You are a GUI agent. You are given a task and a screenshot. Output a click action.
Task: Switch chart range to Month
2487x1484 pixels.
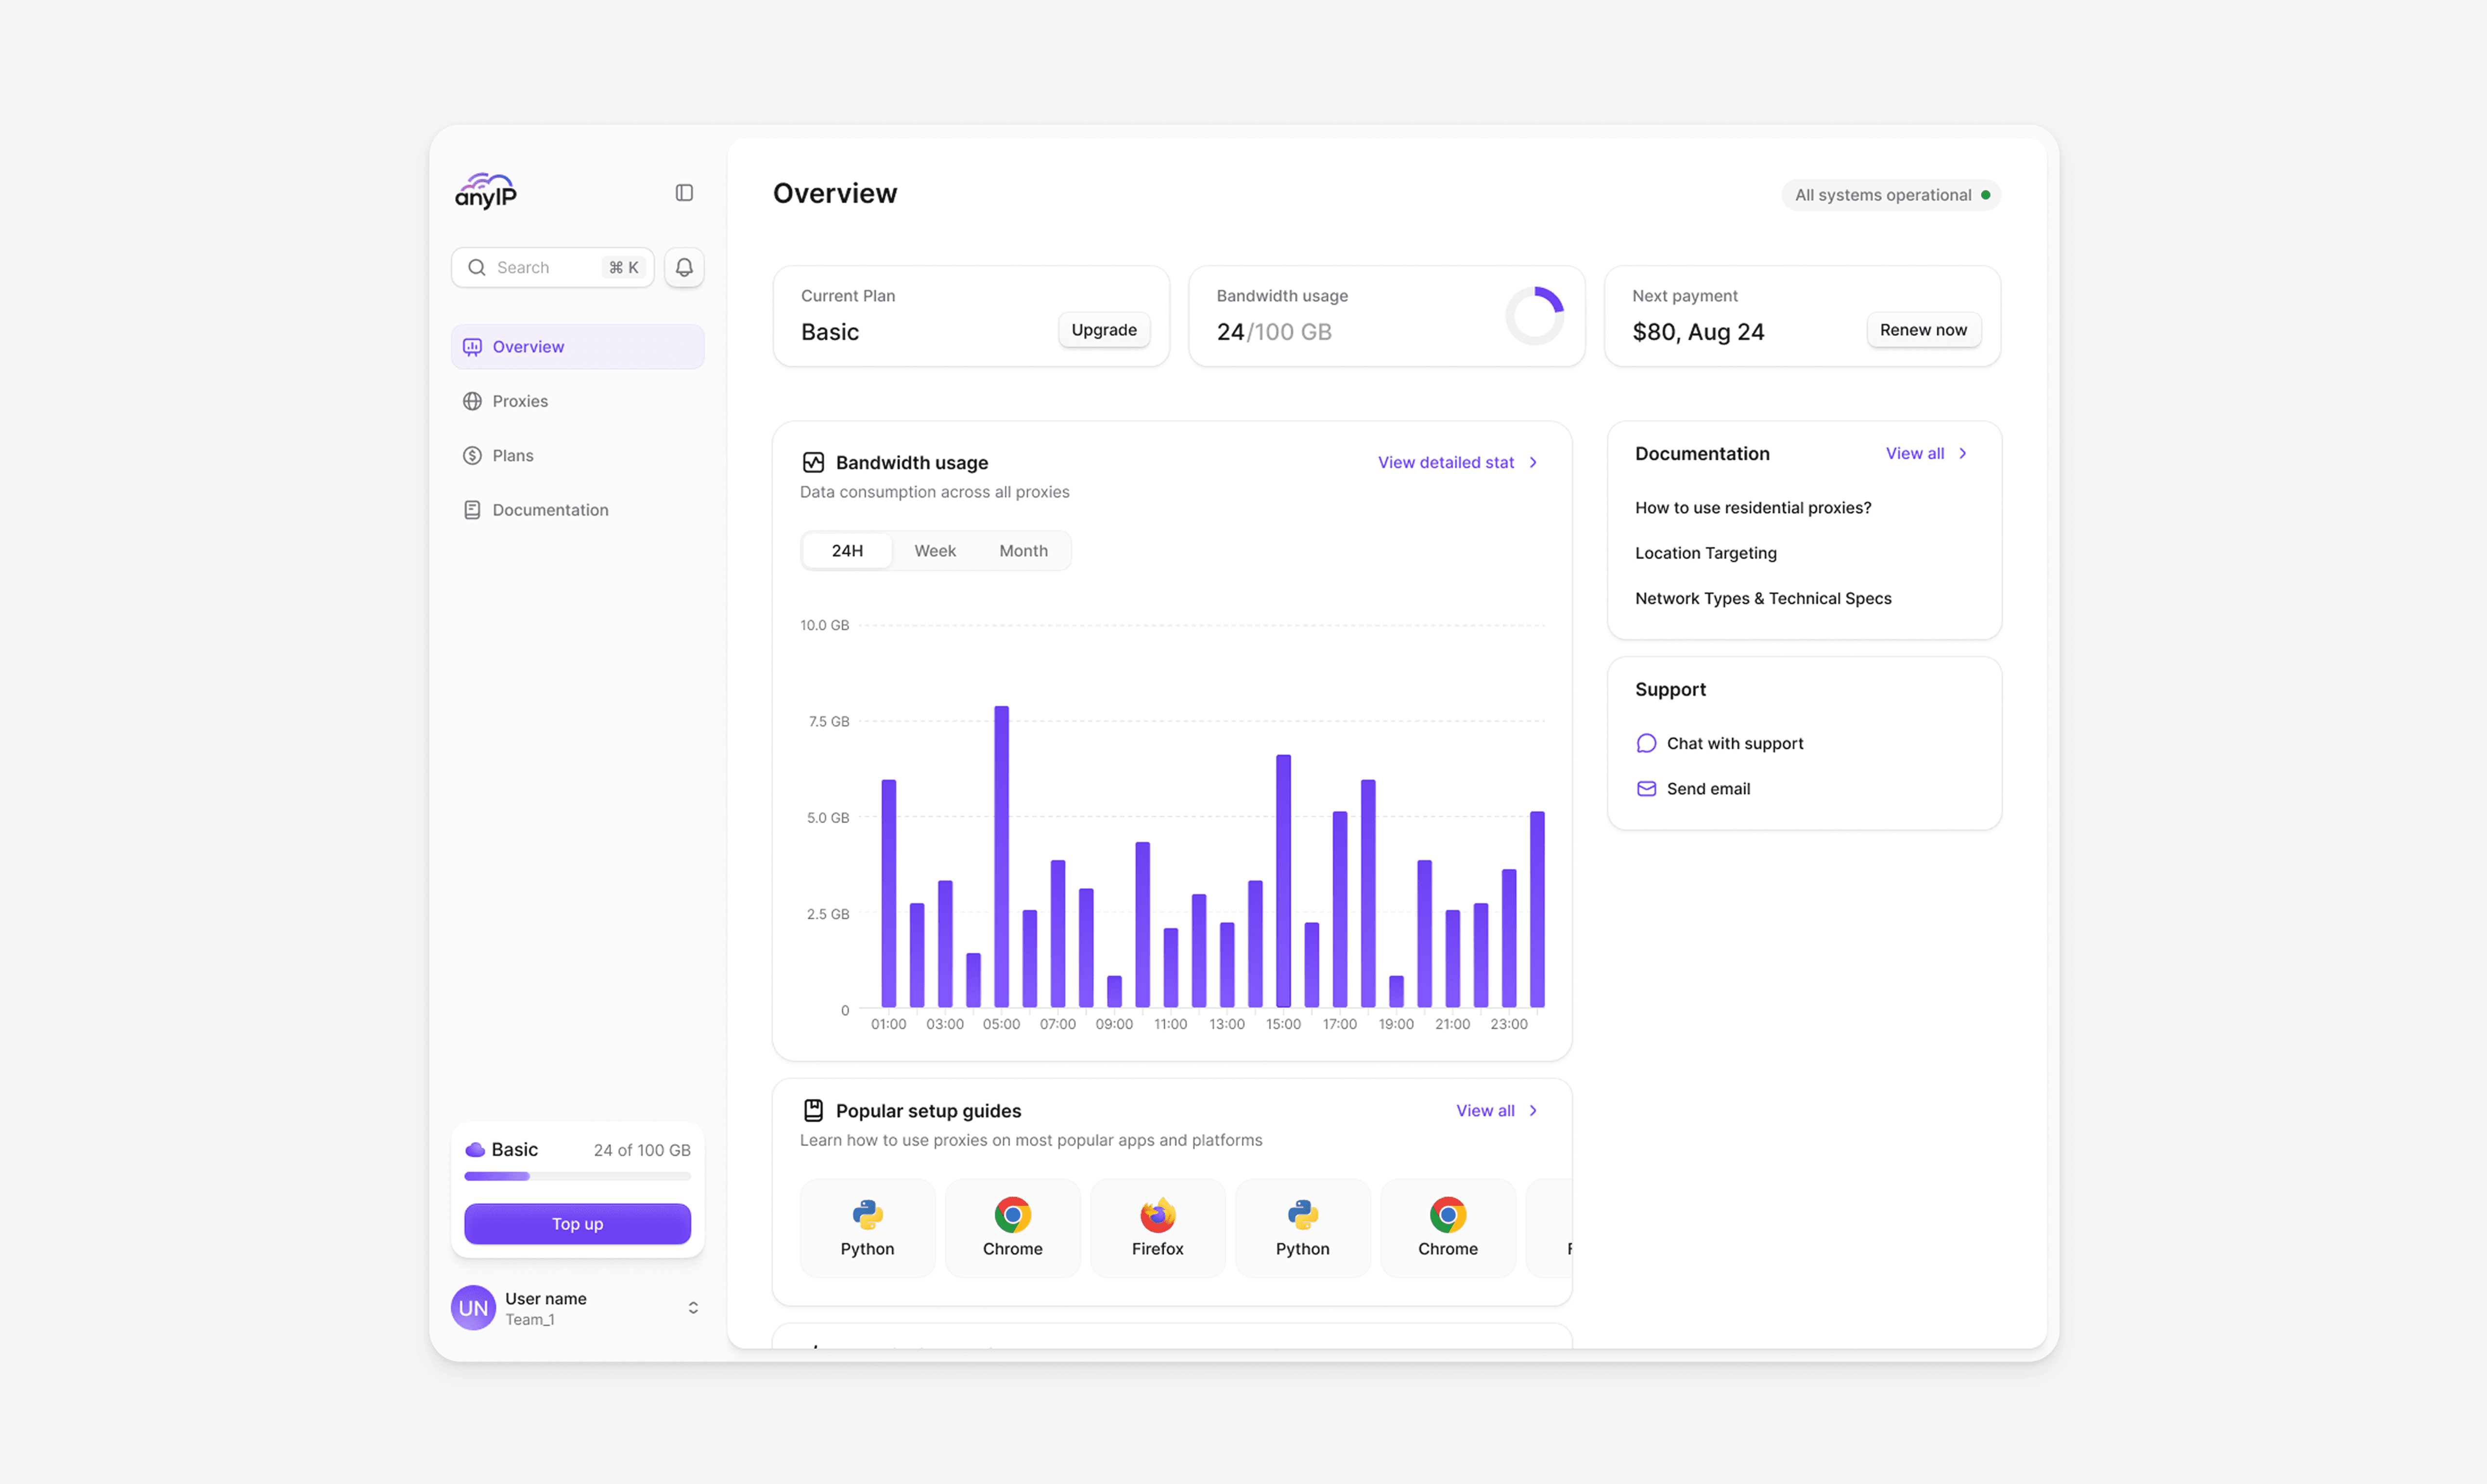(x=1023, y=550)
